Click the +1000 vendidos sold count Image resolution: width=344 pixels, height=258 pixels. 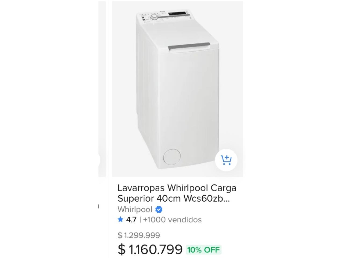click(172, 220)
